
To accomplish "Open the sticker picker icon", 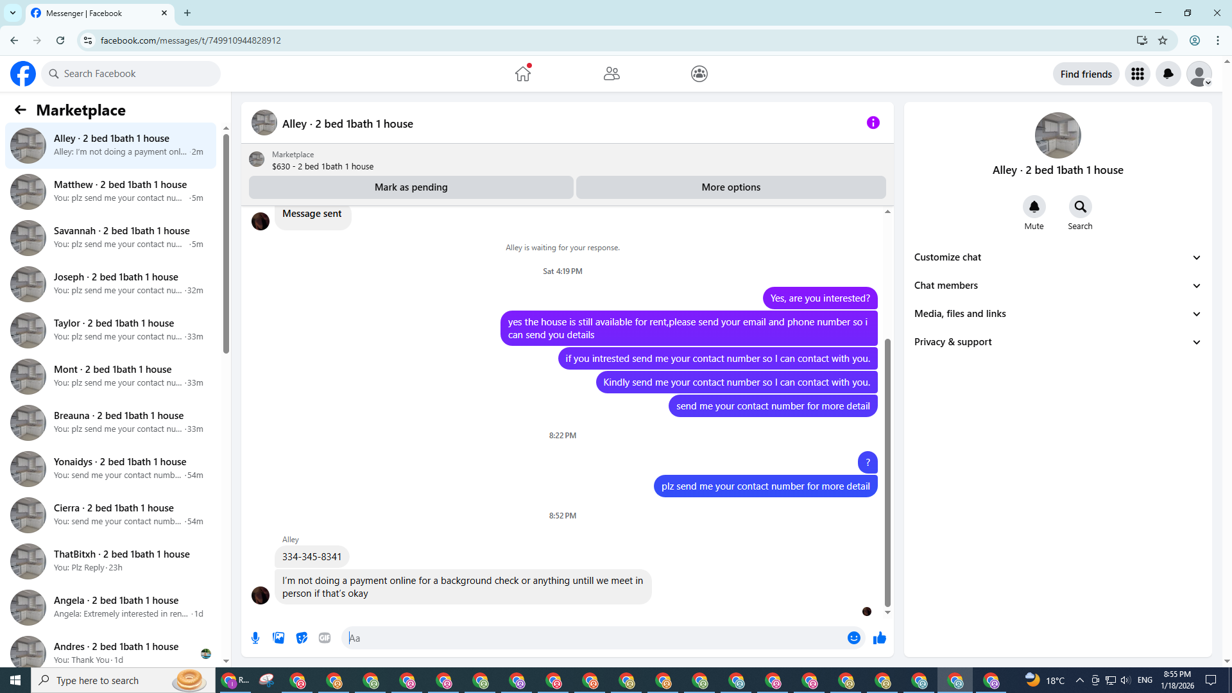I will tap(302, 638).
